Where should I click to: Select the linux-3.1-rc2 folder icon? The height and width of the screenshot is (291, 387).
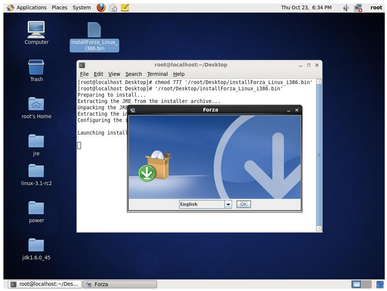pyautogui.click(x=36, y=175)
